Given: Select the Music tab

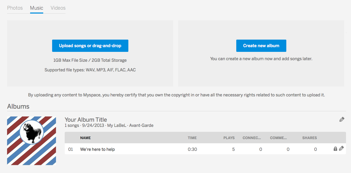Looking at the screenshot, I should pyautogui.click(x=37, y=8).
